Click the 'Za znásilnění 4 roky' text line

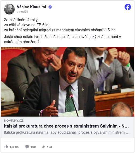pos(21,20)
